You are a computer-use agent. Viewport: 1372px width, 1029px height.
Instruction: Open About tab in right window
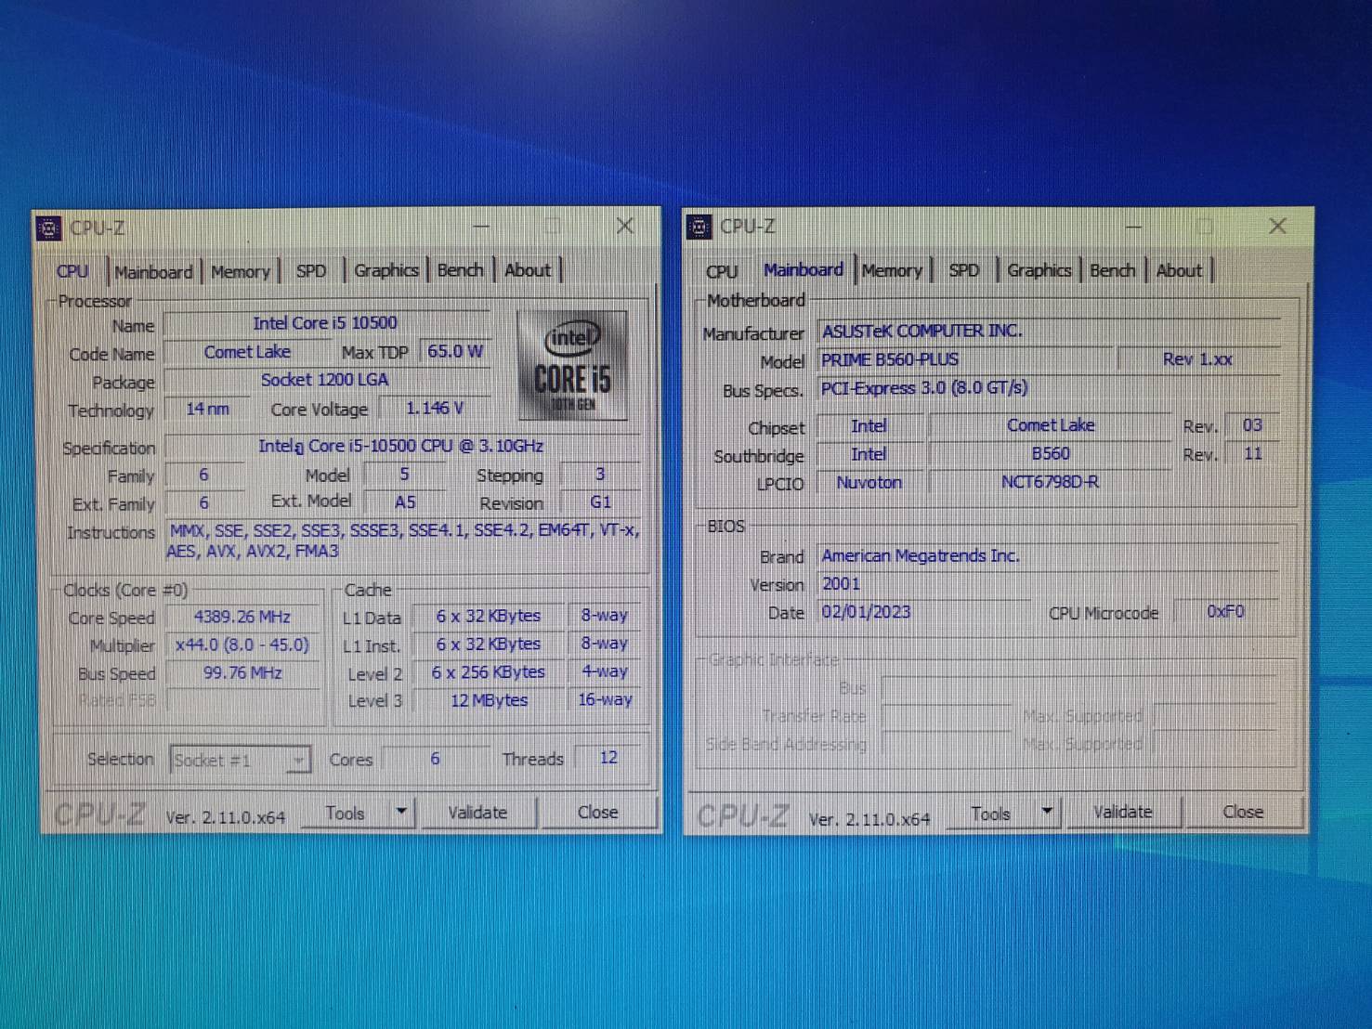(1180, 270)
